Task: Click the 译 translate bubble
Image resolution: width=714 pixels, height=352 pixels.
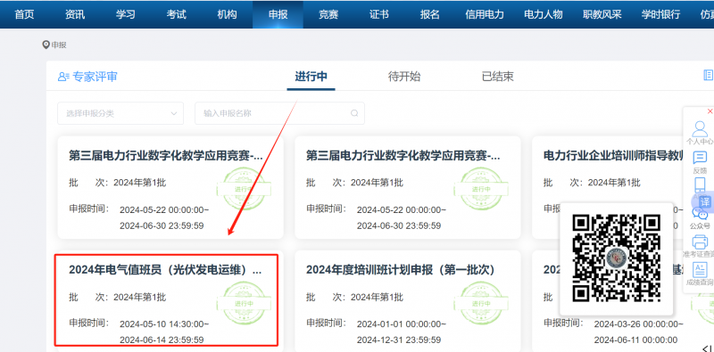Action: point(704,201)
